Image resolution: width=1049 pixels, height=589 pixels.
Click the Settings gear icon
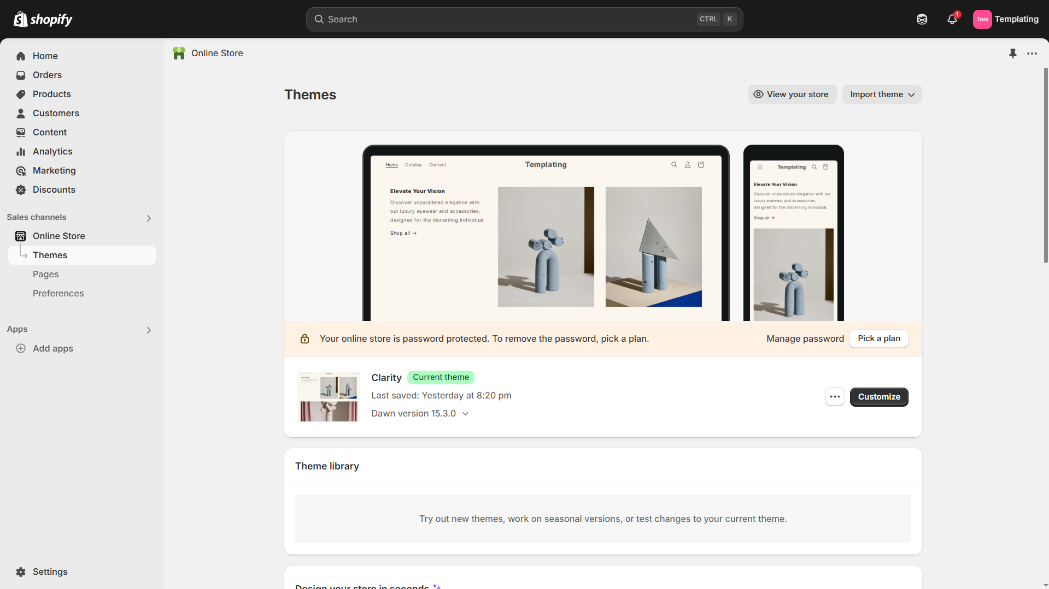(x=21, y=572)
